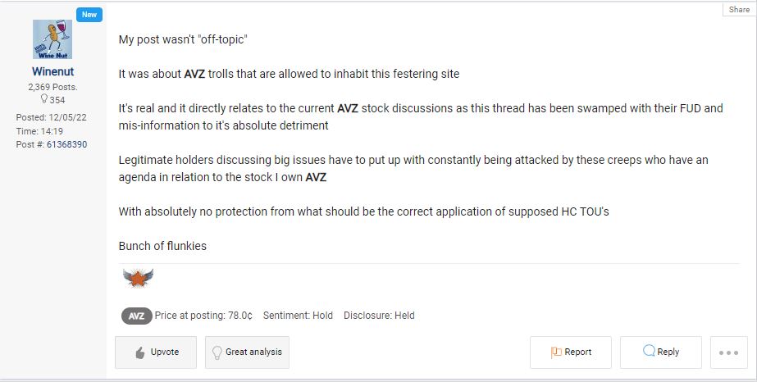
Task: Click the winged star badge icon
Action: click(139, 279)
